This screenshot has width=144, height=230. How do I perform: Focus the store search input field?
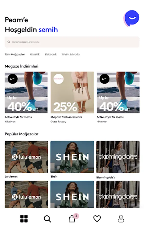point(72,42)
